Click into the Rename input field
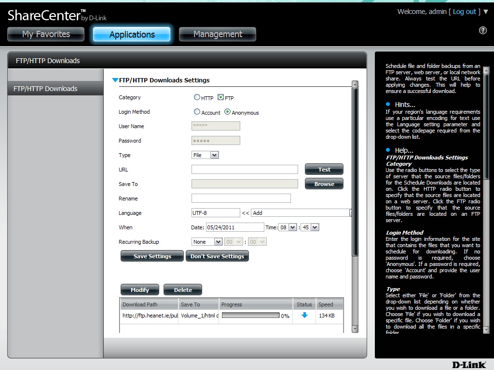The height and width of the screenshot is (370, 494). point(241,198)
